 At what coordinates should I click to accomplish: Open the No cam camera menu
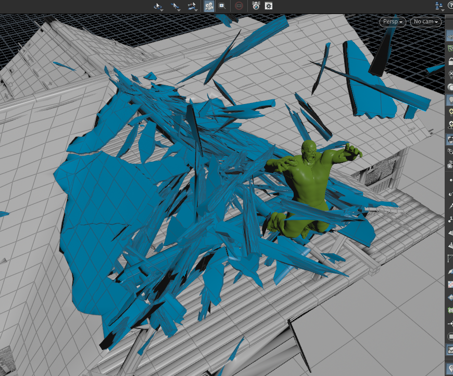425,22
